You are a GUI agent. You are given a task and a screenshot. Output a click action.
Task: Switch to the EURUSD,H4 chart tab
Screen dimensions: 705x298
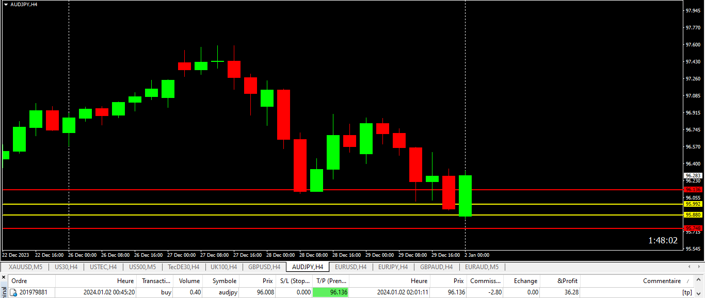(350, 267)
